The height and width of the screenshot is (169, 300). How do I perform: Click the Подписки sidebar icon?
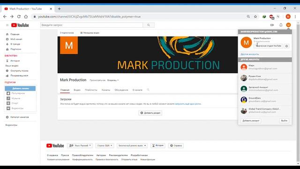click(7, 49)
